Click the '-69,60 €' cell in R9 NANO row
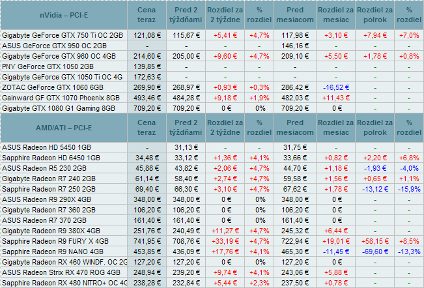This screenshot has height=288, width=424. [375, 252]
